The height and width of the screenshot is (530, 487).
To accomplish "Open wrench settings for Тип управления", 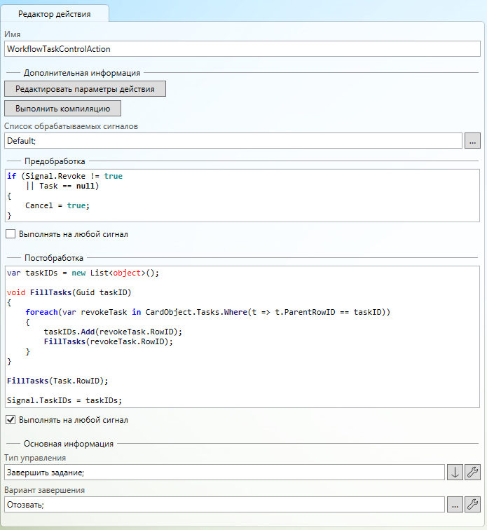I will (473, 473).
